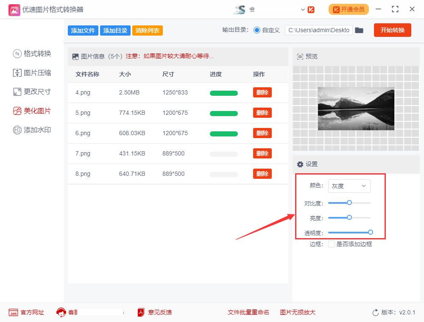This screenshot has height=322, width=424.
Task: Switch to the 美化图片 tab
Action: pyautogui.click(x=32, y=111)
